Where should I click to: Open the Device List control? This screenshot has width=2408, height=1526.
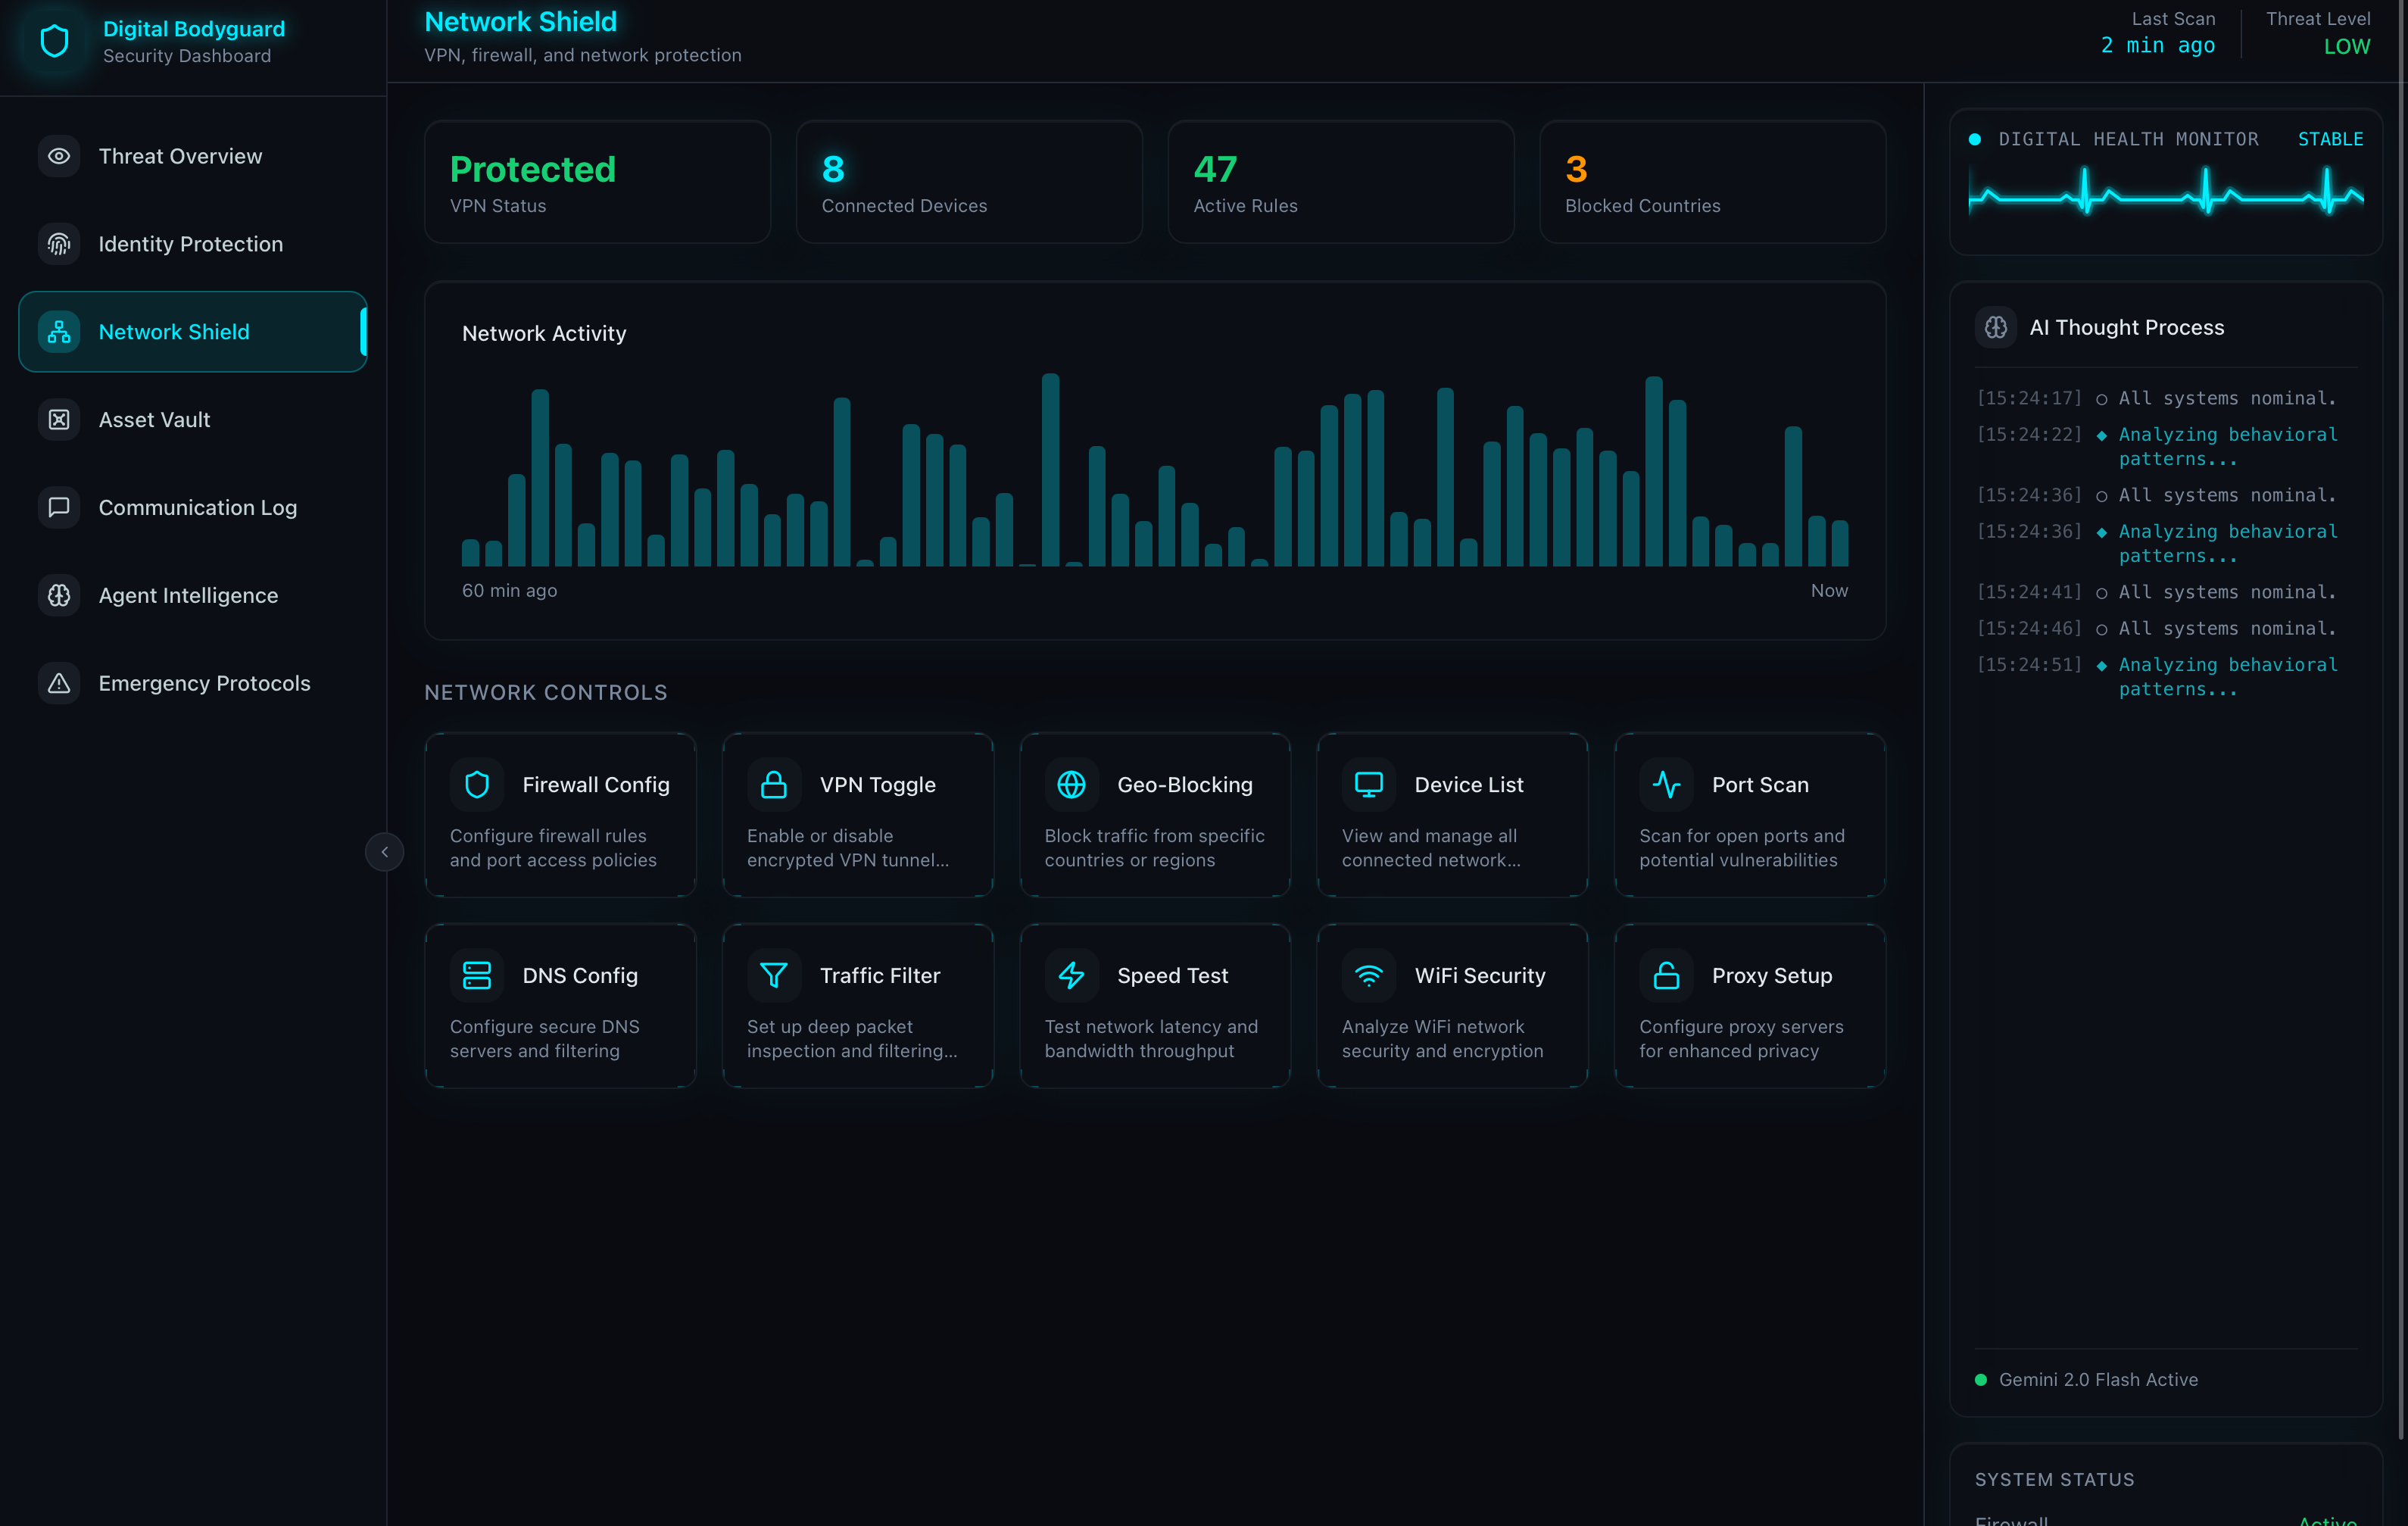click(x=1452, y=815)
